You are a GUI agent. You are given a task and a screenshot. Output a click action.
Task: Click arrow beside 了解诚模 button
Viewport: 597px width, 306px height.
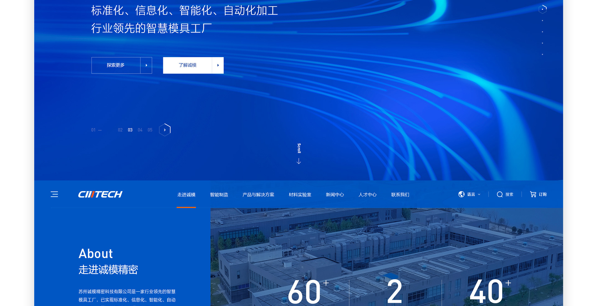pyautogui.click(x=218, y=65)
